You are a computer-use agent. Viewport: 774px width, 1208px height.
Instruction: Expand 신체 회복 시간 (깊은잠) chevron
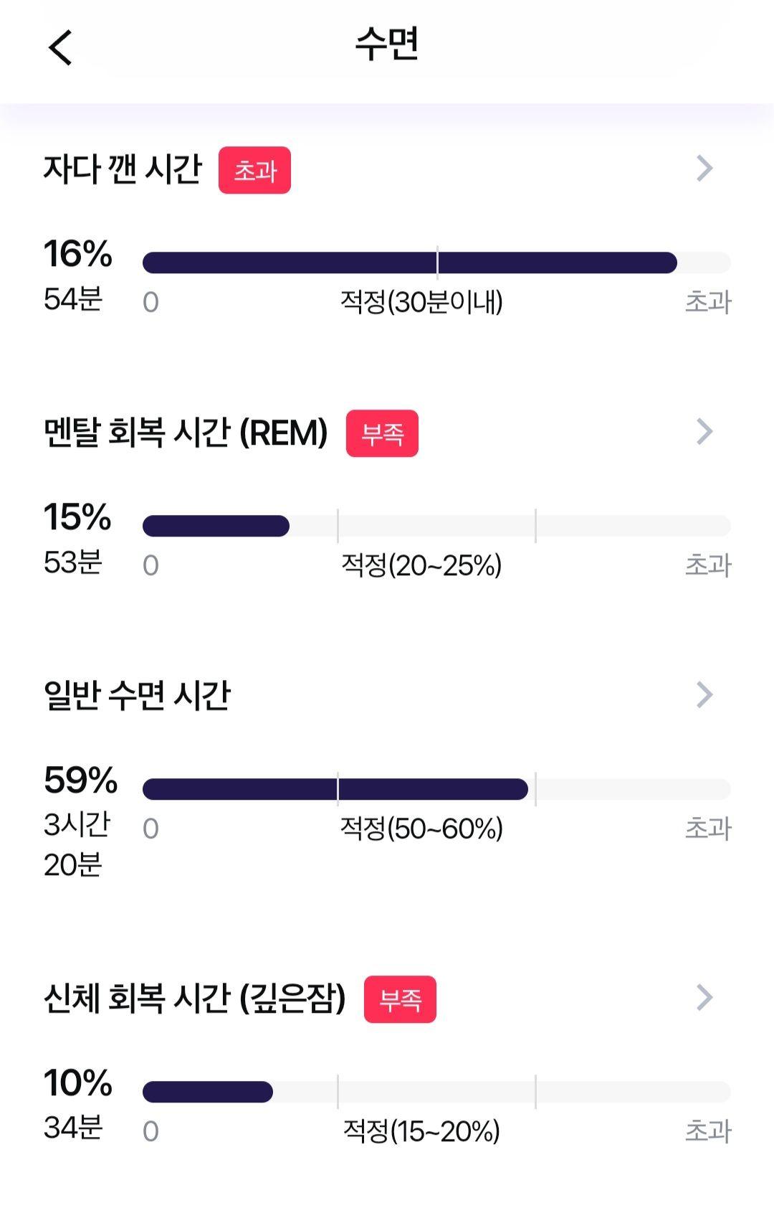(x=704, y=997)
